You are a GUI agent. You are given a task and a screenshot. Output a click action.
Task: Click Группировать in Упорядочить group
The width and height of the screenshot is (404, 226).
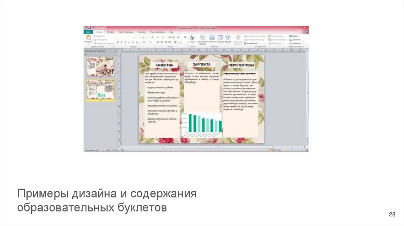tap(276, 36)
